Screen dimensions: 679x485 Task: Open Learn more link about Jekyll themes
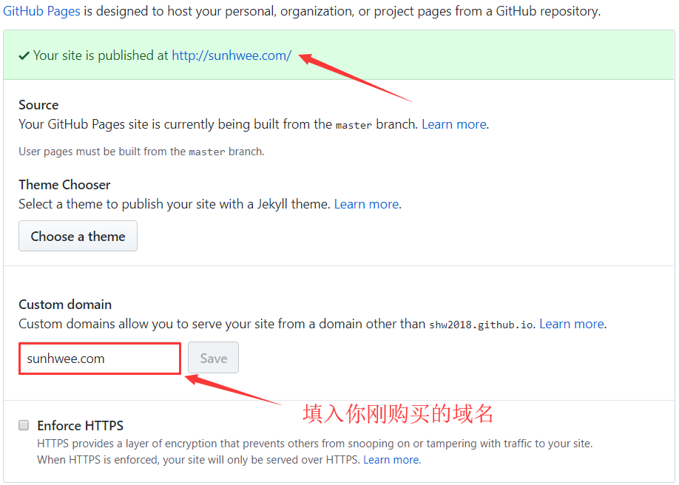point(366,204)
